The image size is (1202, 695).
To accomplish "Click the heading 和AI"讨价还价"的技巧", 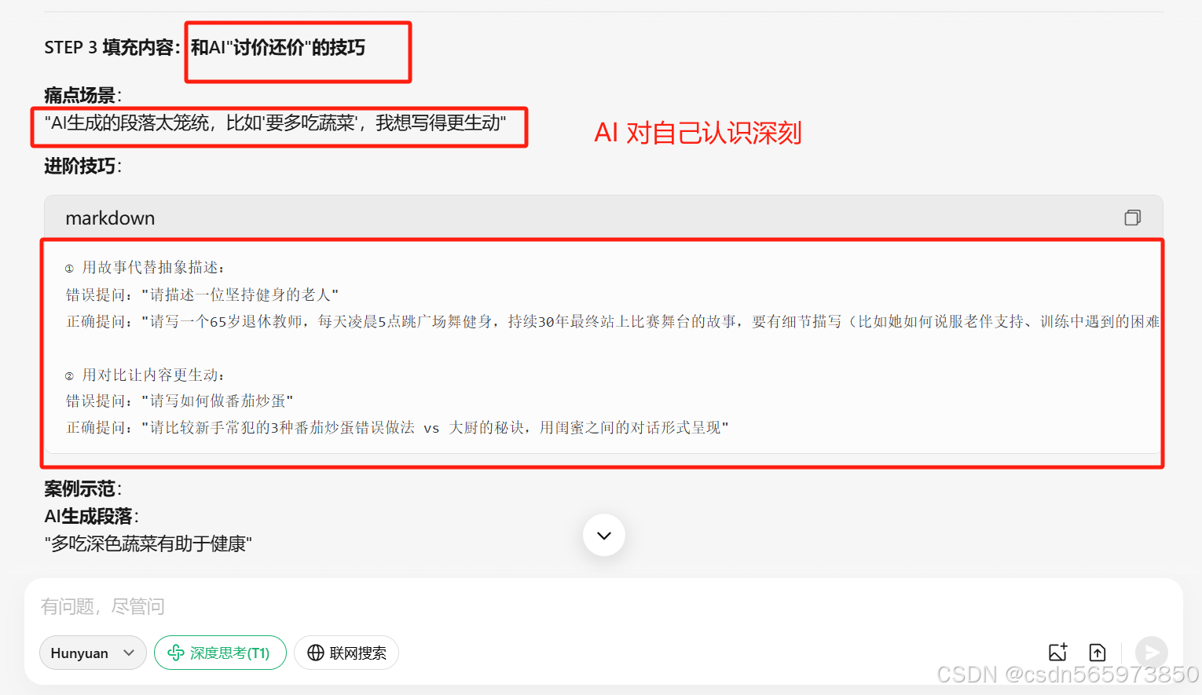I will click(x=278, y=48).
